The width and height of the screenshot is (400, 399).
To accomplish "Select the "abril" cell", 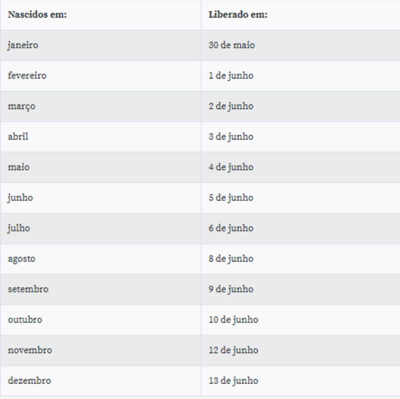I will [x=18, y=137].
